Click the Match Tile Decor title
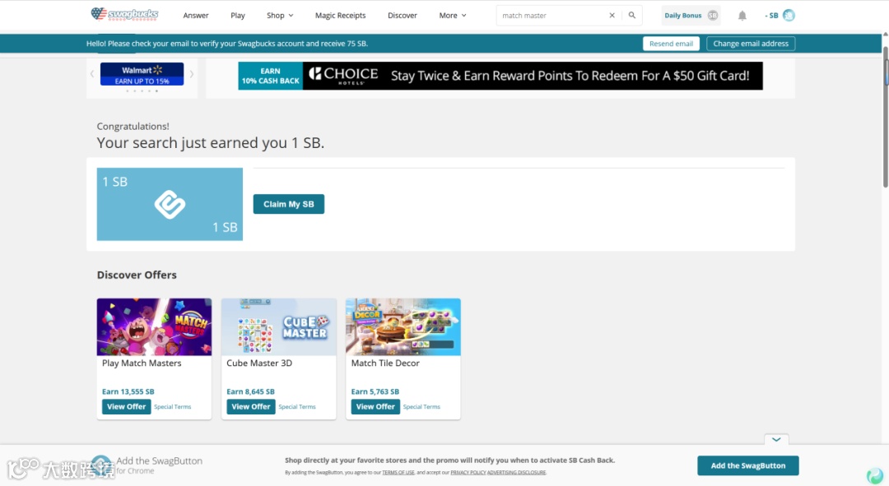This screenshot has width=889, height=486. pyautogui.click(x=385, y=363)
